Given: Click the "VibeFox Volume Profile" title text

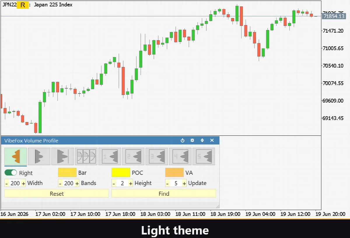Looking at the screenshot, I should coord(31,141).
